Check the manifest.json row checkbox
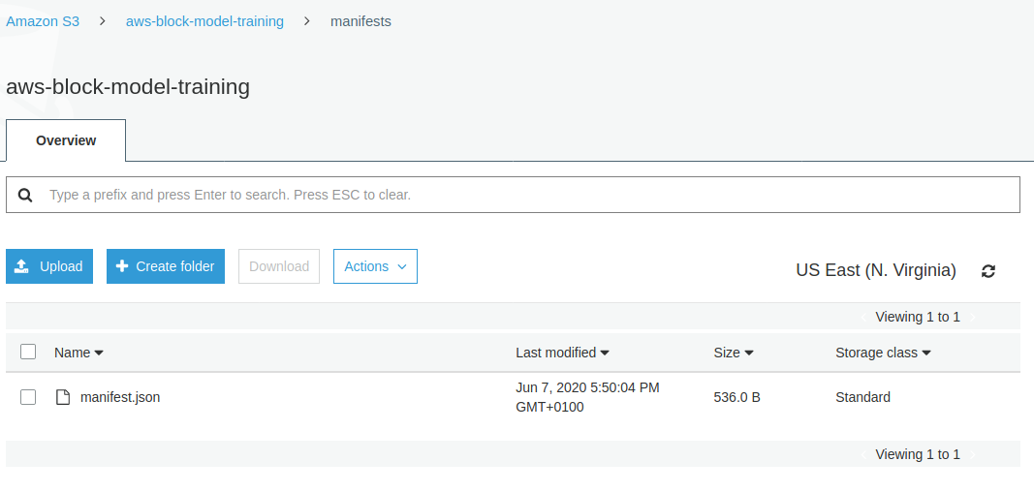1034x492 pixels. coord(28,397)
